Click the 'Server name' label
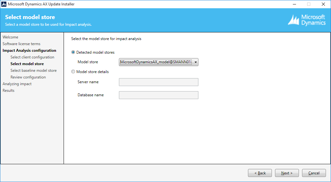331x182 pixels. coord(88,82)
